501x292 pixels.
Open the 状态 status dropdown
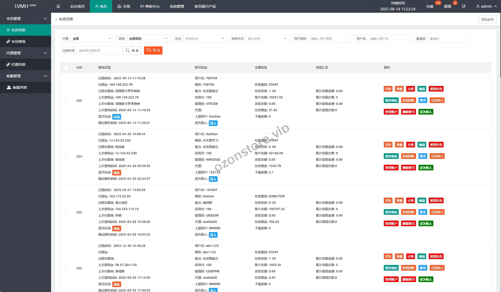point(205,39)
